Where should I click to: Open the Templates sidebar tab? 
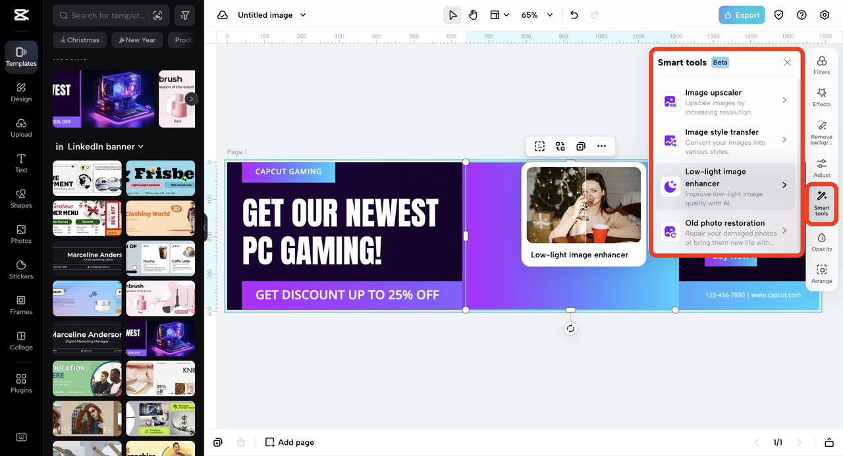pos(21,57)
